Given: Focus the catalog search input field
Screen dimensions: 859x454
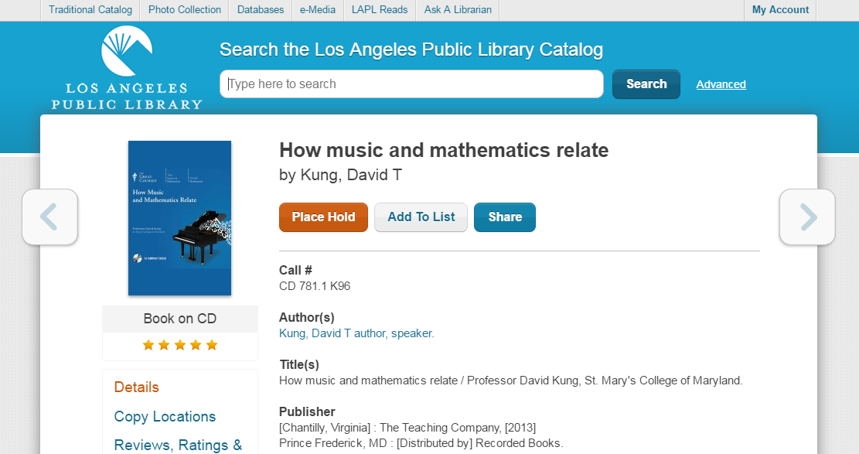Looking at the screenshot, I should click(x=411, y=84).
